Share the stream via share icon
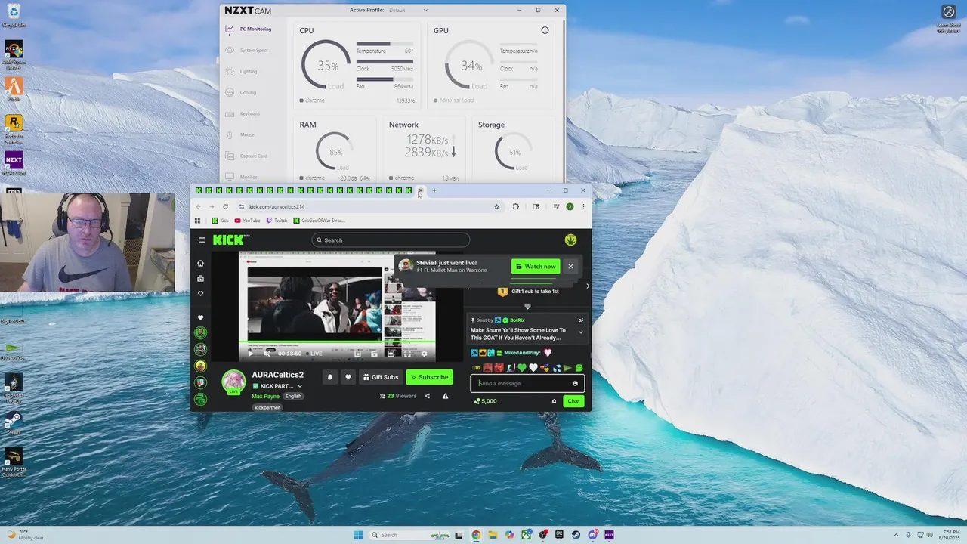This screenshot has height=544, width=967. coord(427,396)
